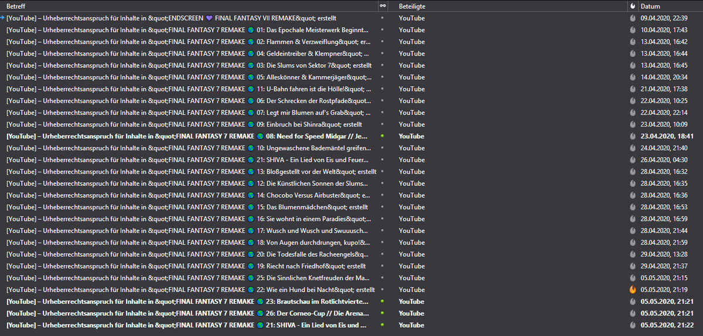This screenshot has height=336, width=703.
Task: Mark the ENDSCREEN message as junk via flame icon
Action: 633,18
